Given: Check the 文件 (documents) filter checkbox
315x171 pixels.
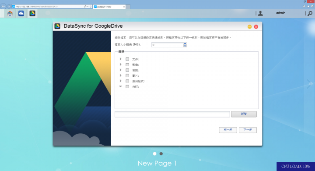Looking at the screenshot, I should pyautogui.click(x=127, y=59).
